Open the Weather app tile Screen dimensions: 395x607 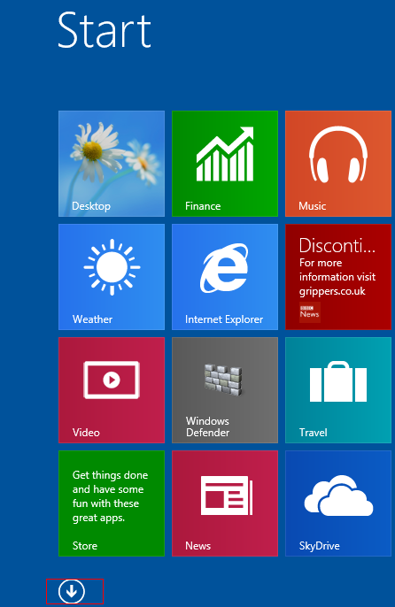[112, 277]
